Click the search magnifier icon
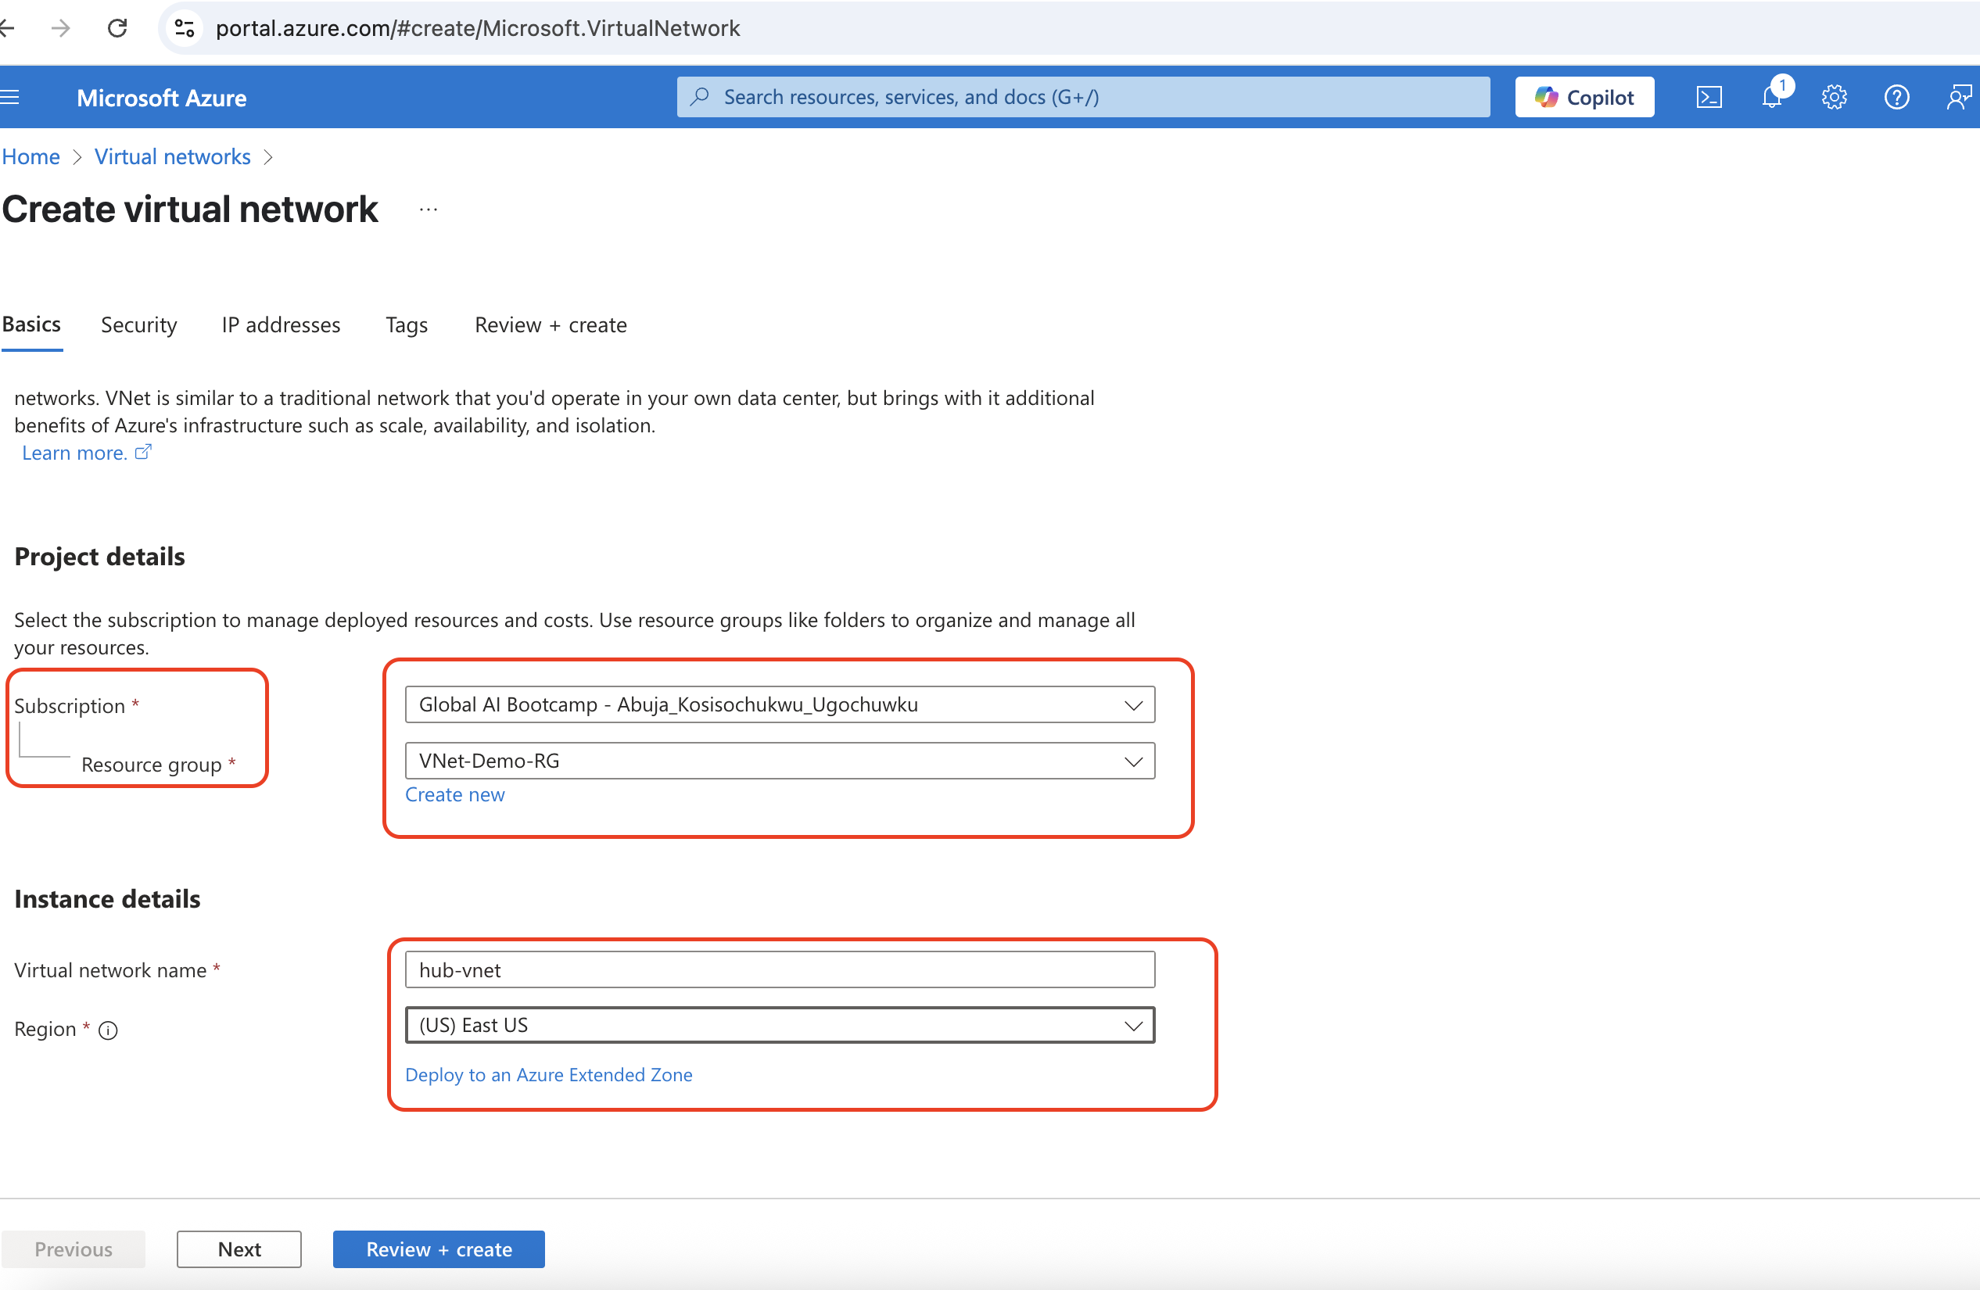This screenshot has width=1980, height=1290. [x=701, y=96]
